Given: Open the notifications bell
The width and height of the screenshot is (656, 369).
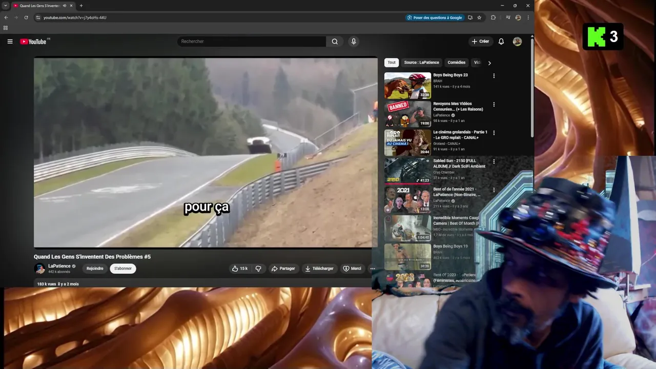Looking at the screenshot, I should 501,42.
